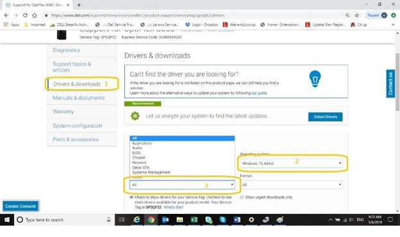Select Drivers & downloads sidebar item
This screenshot has width=400, height=237.
pos(77,84)
